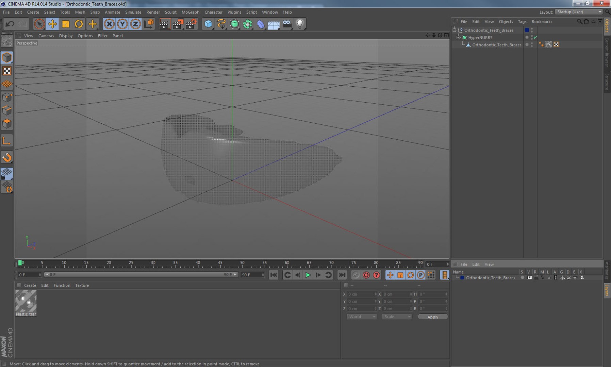611x367 pixels.
Task: Switch to Polygons mode
Action: tap(7, 124)
